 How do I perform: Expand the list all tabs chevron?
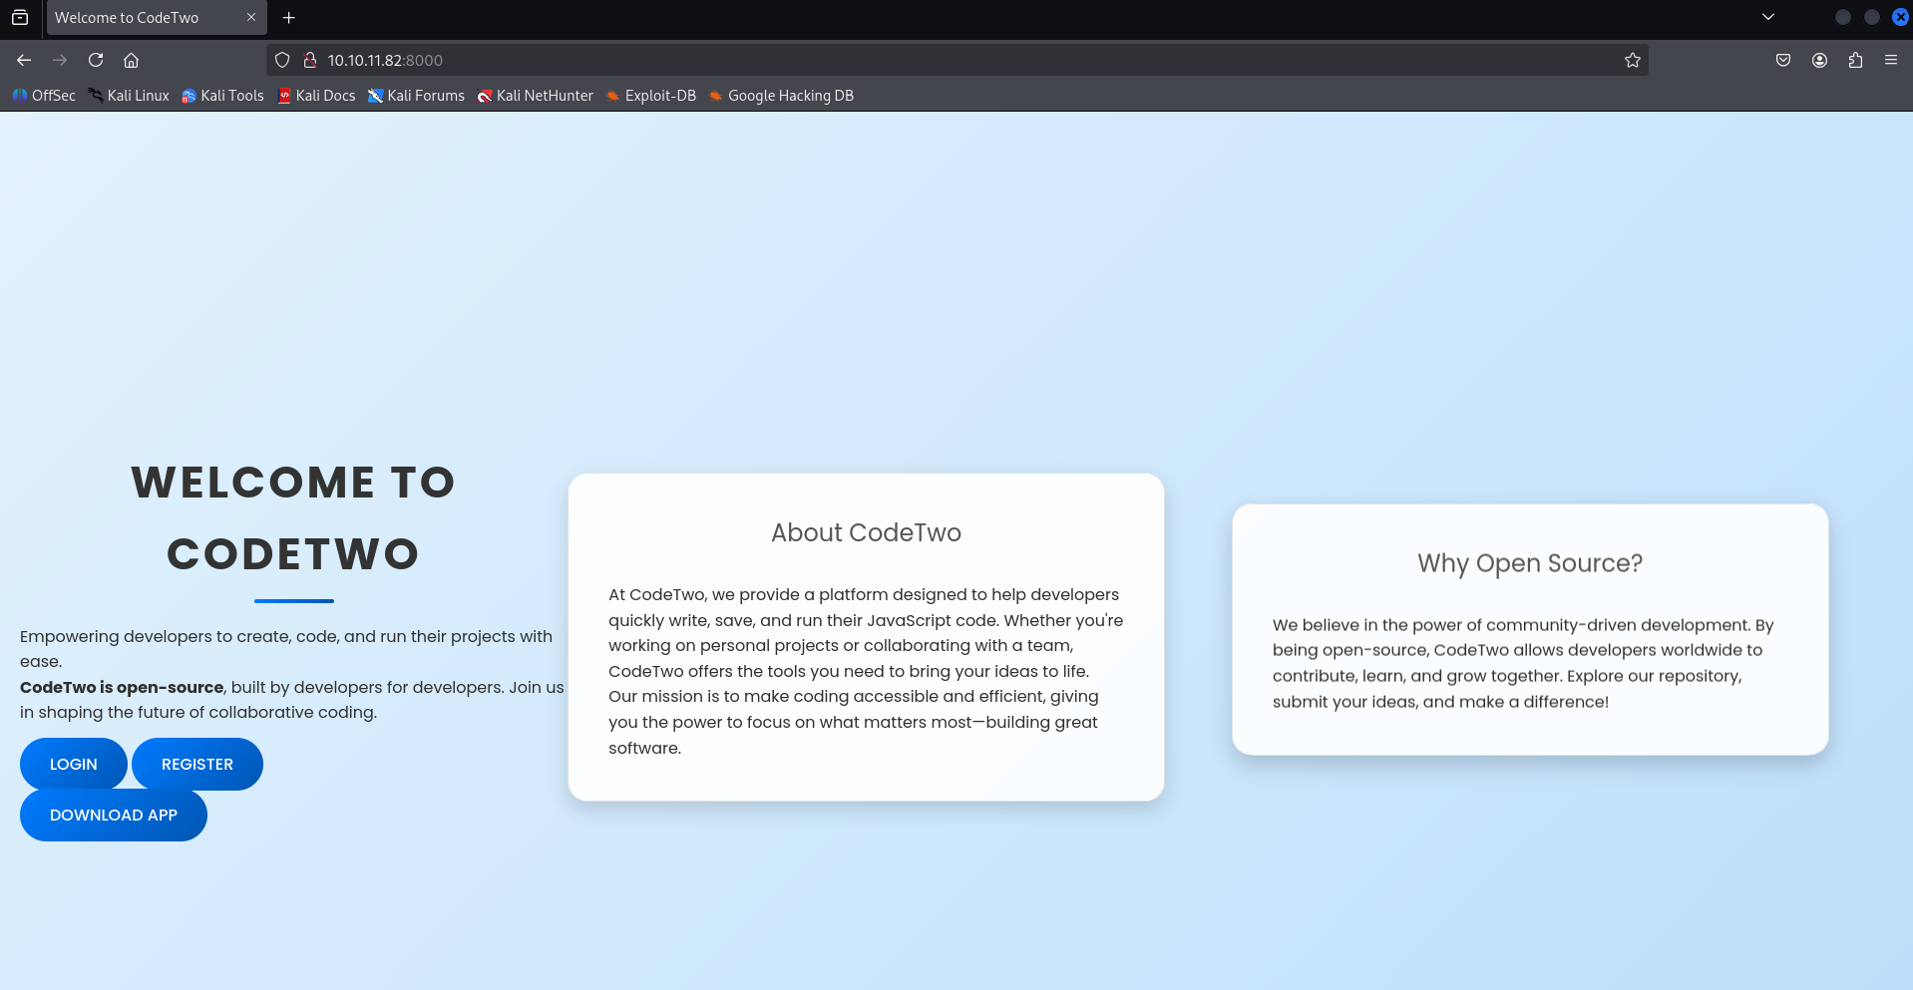click(x=1768, y=17)
